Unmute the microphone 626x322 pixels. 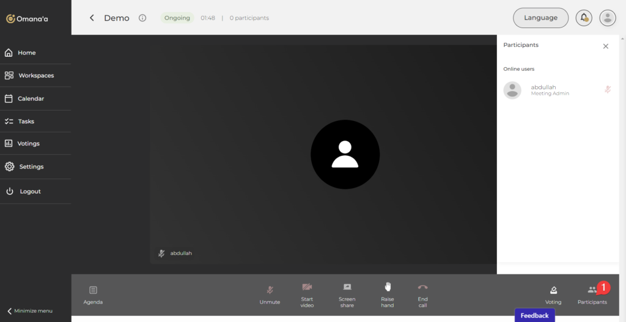pyautogui.click(x=270, y=295)
